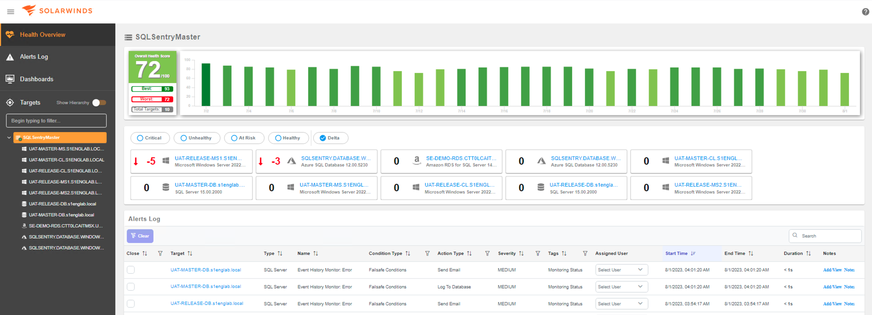Open Add/View Notes for first alert

[x=838, y=270]
